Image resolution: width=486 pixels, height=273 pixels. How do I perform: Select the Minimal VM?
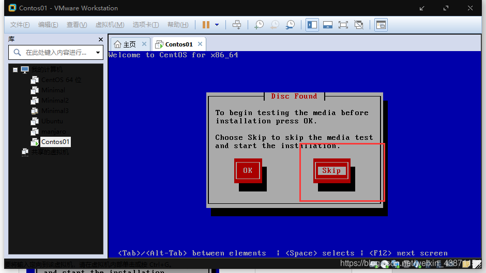tap(53, 90)
